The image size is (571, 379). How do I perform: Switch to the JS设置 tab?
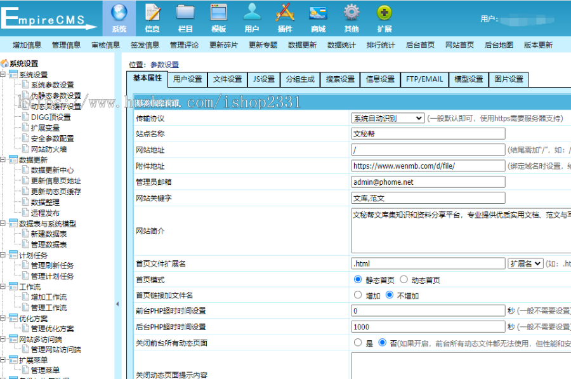264,79
